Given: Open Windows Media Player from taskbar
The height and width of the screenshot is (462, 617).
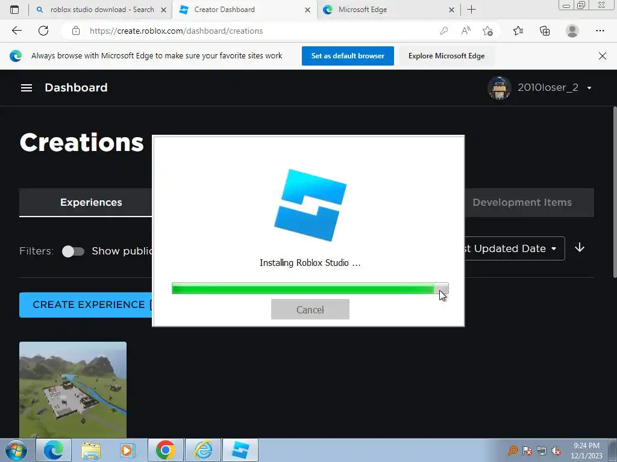Looking at the screenshot, I should (127, 450).
